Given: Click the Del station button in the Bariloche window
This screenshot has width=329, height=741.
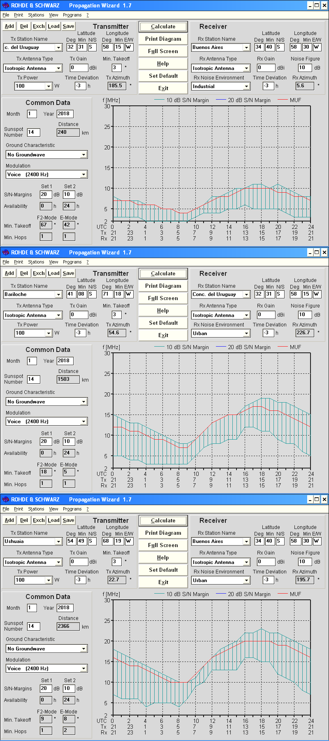Looking at the screenshot, I should pyautogui.click(x=24, y=273).
